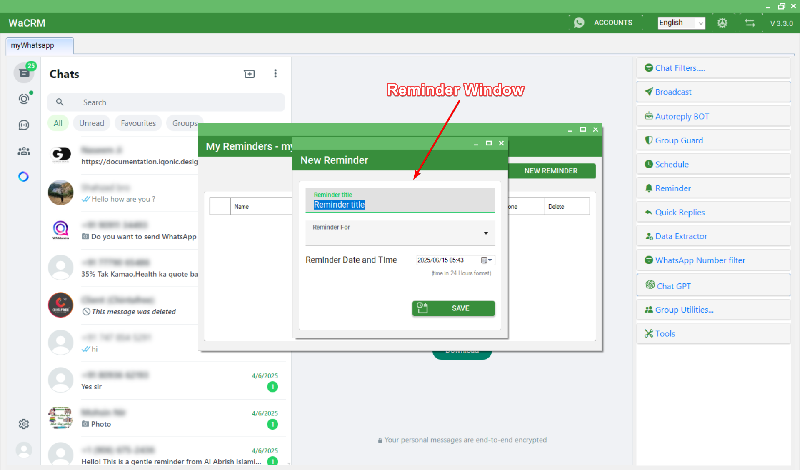Save the new reminder
Viewport: 800px width, 470px height.
point(453,308)
